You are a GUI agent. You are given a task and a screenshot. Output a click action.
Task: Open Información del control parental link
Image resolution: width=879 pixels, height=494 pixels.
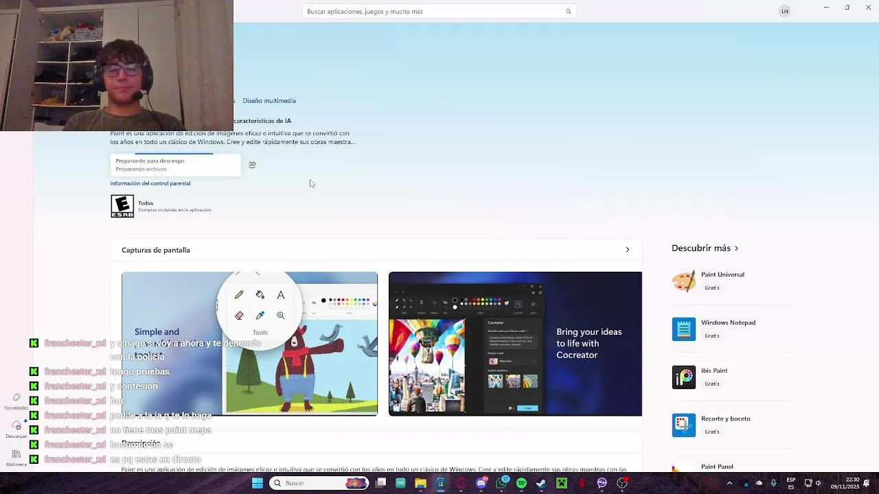(x=150, y=183)
